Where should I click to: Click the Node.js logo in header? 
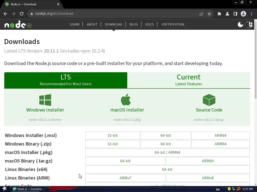18,24
